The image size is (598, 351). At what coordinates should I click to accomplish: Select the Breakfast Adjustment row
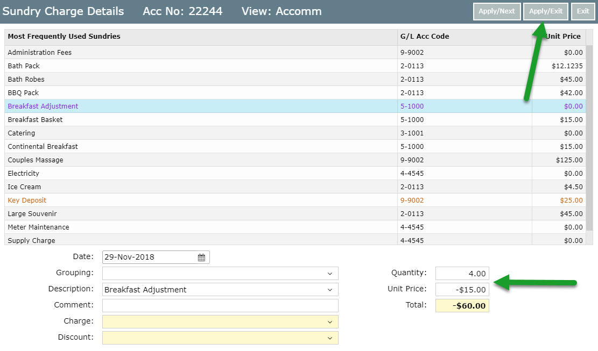[295, 106]
